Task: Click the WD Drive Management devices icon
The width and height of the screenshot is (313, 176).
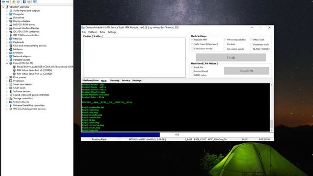Action: pos(11,109)
